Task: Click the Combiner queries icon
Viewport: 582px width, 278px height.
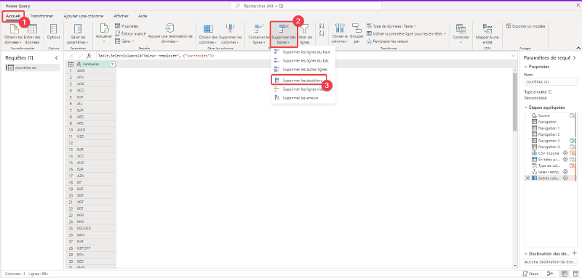Action: 461,29
